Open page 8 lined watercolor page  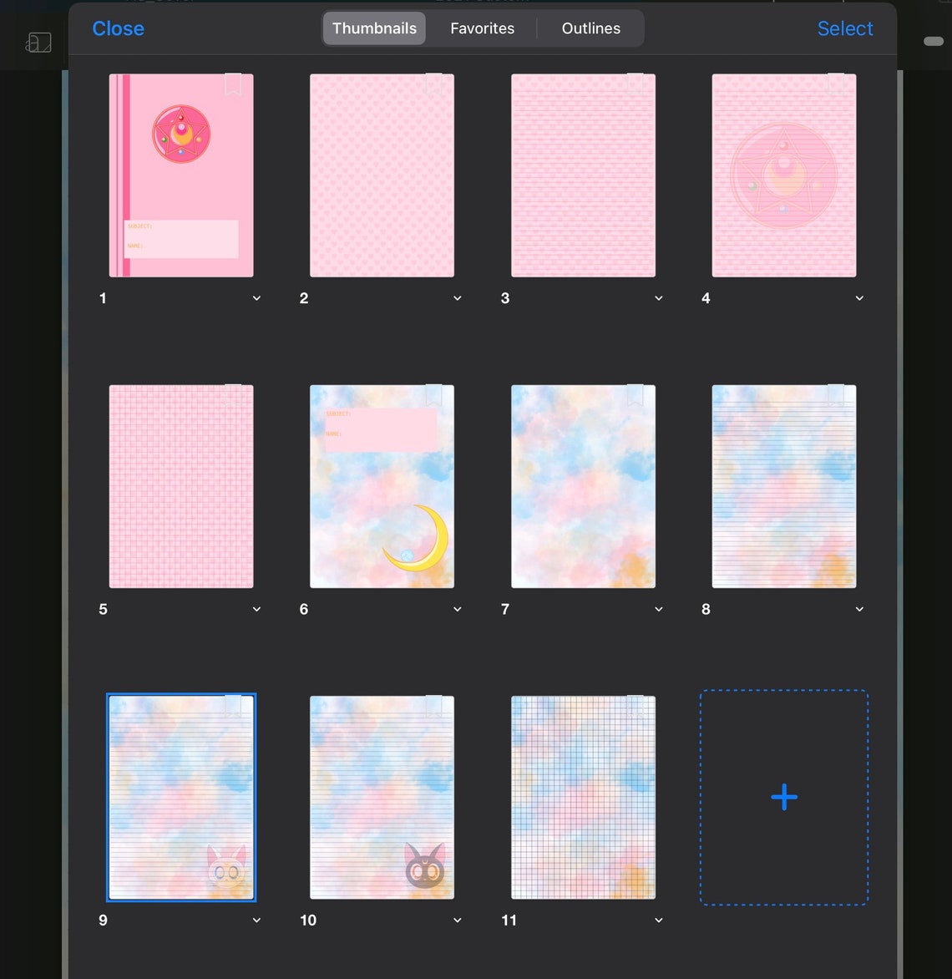click(784, 486)
